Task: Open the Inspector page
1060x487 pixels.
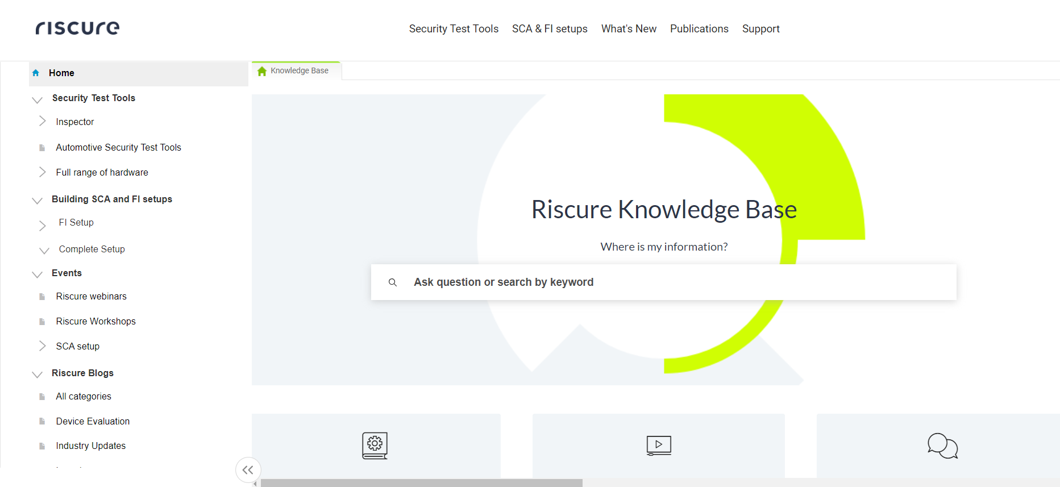Action: 75,122
